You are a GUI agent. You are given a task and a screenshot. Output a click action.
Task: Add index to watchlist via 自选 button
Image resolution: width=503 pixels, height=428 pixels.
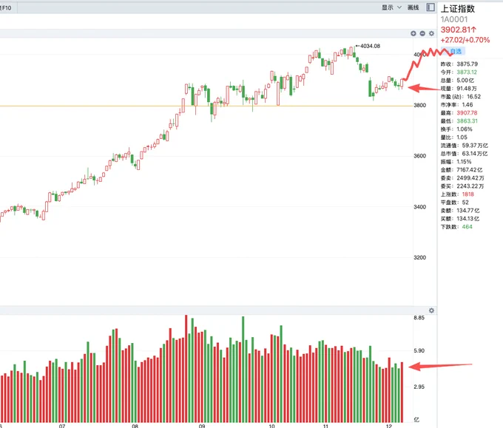point(453,51)
